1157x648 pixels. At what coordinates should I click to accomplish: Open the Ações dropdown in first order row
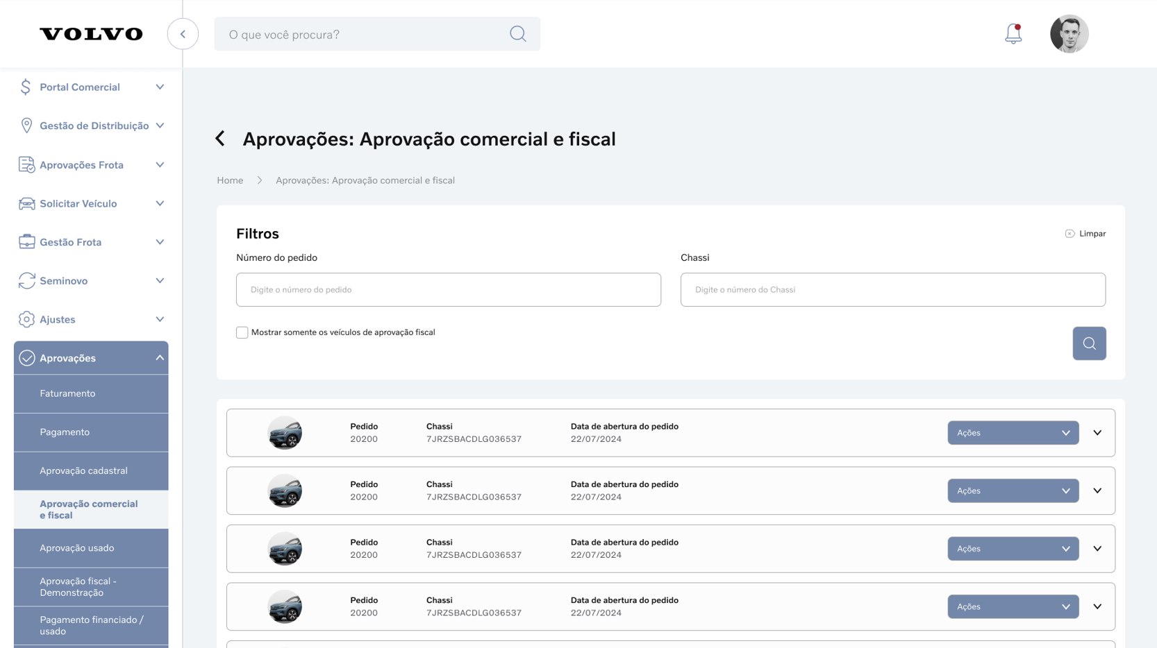pyautogui.click(x=1013, y=433)
